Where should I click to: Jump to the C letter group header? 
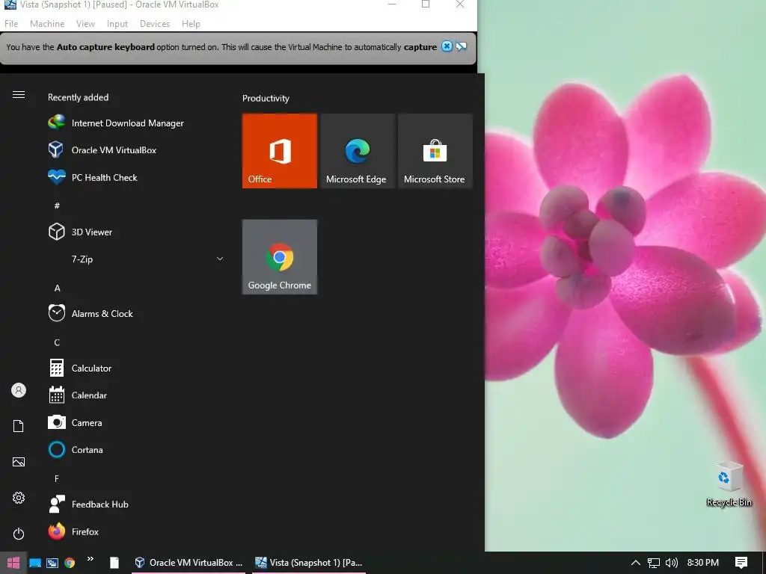tap(57, 342)
